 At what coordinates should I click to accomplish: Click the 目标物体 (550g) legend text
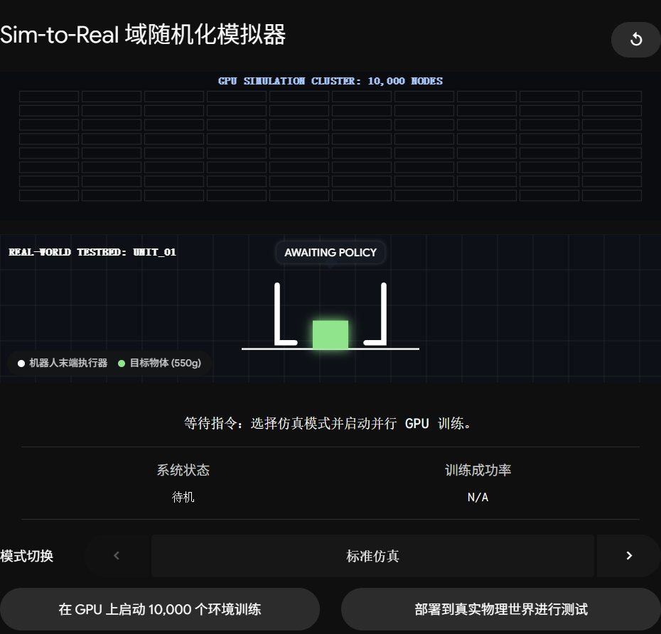tap(165, 363)
